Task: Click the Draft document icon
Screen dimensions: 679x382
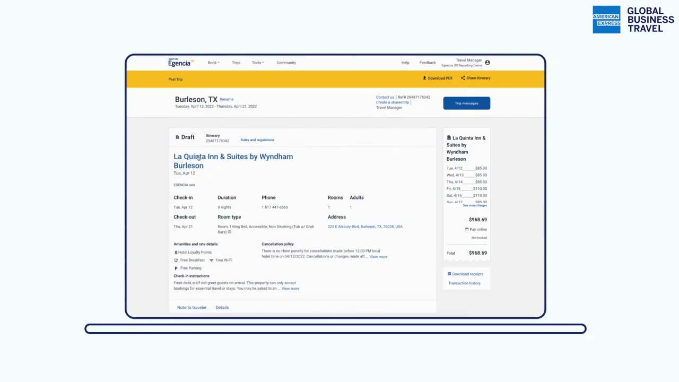Action: pos(177,137)
